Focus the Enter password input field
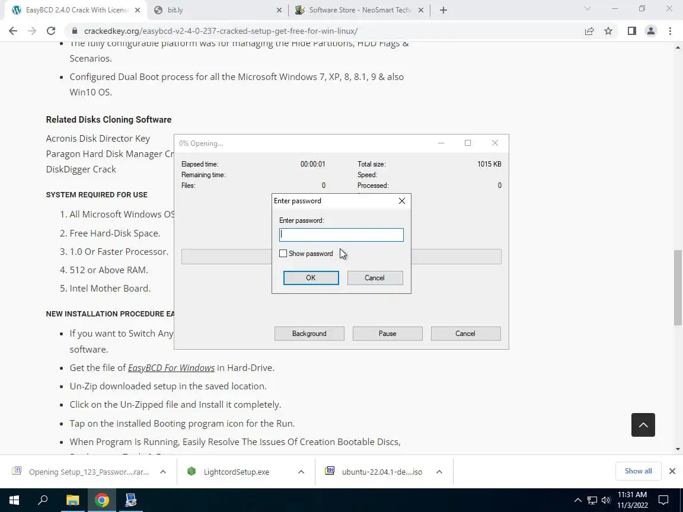The height and width of the screenshot is (512, 683). tap(341, 235)
